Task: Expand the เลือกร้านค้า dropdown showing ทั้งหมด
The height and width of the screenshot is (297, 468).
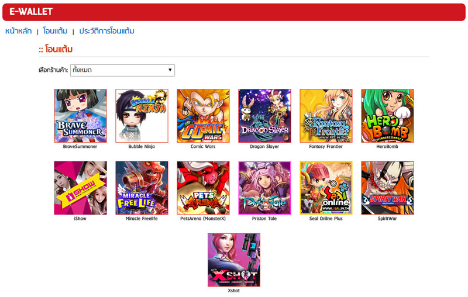Action: click(x=122, y=70)
